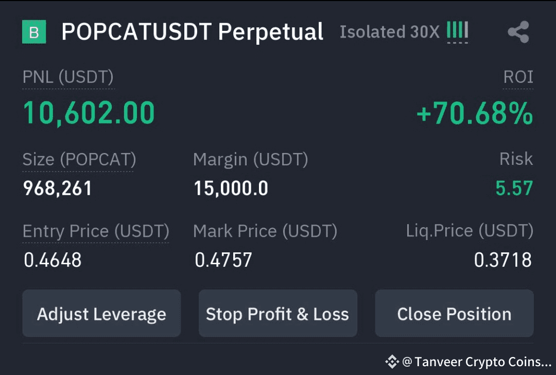Tap the Entry Price (USDT) label

pos(96,231)
